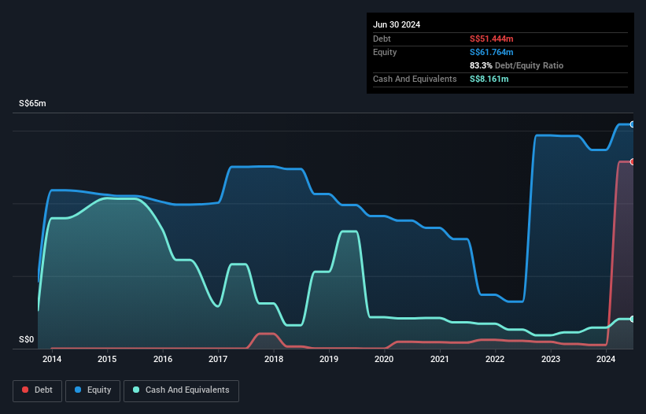Select the blue Equity endpoint marker on chart
This screenshot has height=414, width=646.
(x=632, y=124)
